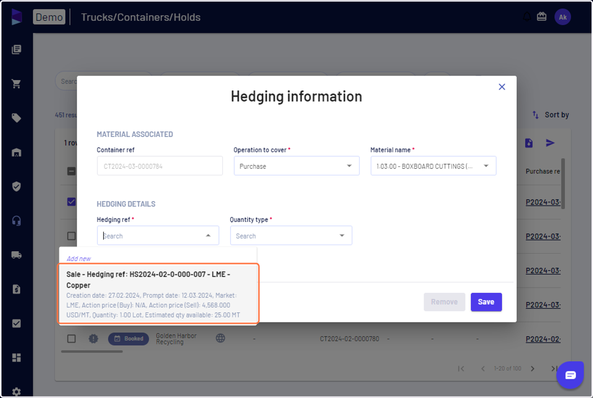Click container ref CT2024-02-0000780 cell
The width and height of the screenshot is (593, 398).
(349, 339)
